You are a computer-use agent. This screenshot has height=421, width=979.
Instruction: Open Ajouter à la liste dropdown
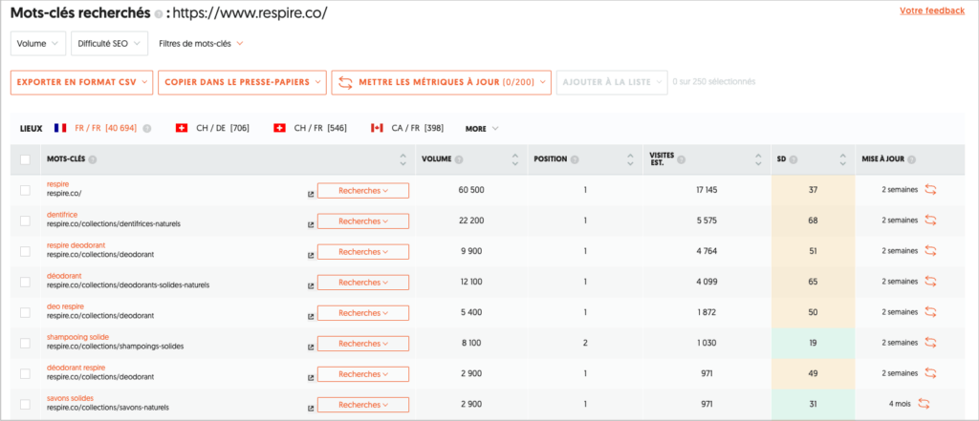pyautogui.click(x=612, y=82)
